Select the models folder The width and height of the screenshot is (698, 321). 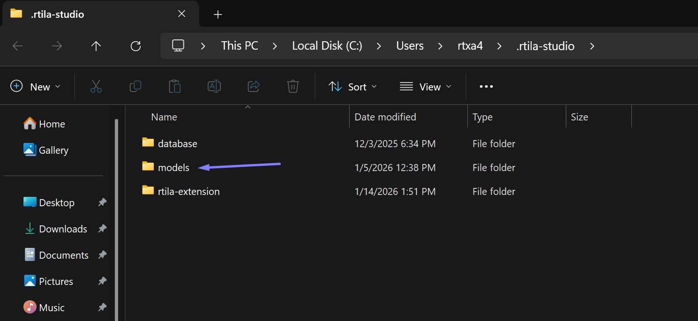pyautogui.click(x=173, y=167)
